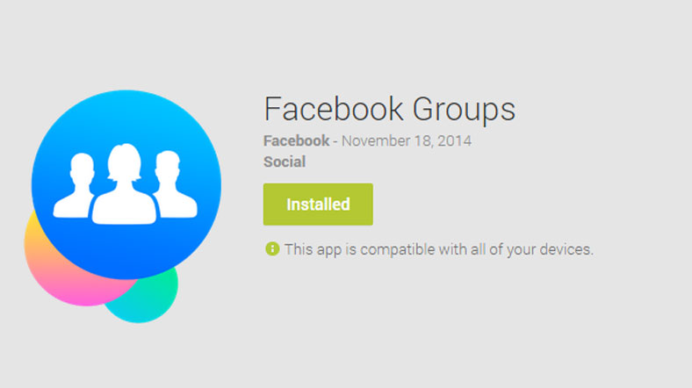Click the word Facebook in the large title
The image size is (692, 388).
point(334,109)
